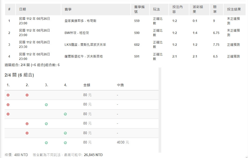
Task: Select match 皇家奧維耶多 - 布哥斯
Action: [x=80, y=21]
